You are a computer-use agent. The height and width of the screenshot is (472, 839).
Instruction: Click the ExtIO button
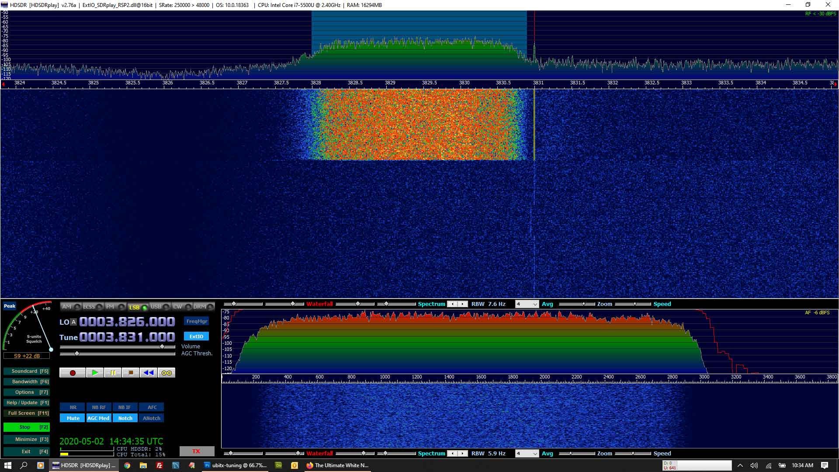pos(196,337)
